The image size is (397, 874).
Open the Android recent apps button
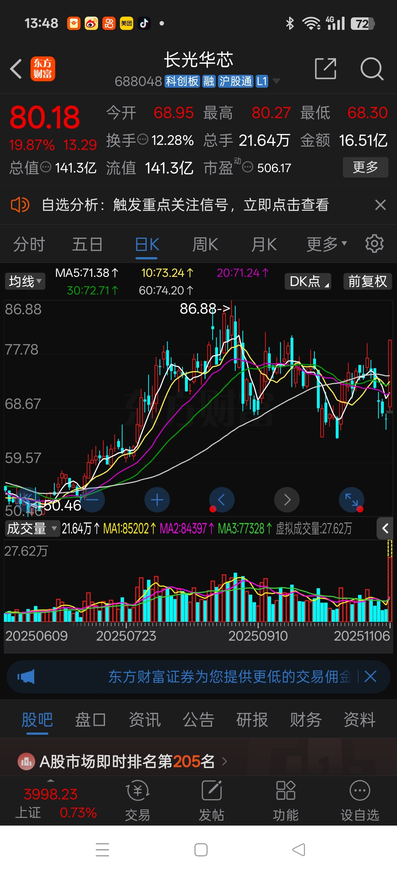(102, 849)
